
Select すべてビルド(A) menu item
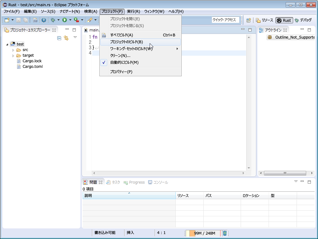140,35
